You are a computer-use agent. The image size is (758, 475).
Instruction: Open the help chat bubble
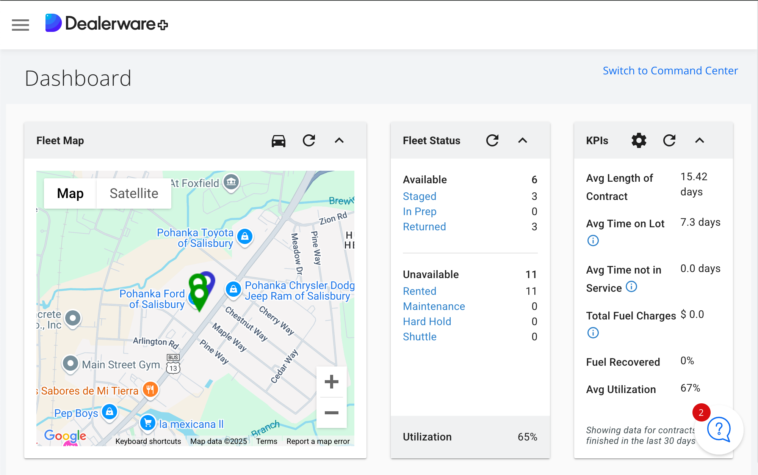pos(719,429)
